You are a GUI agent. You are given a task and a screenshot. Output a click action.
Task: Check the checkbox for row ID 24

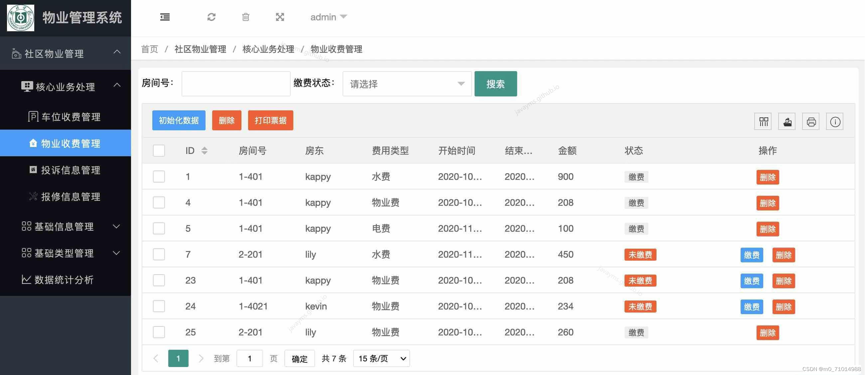(159, 306)
